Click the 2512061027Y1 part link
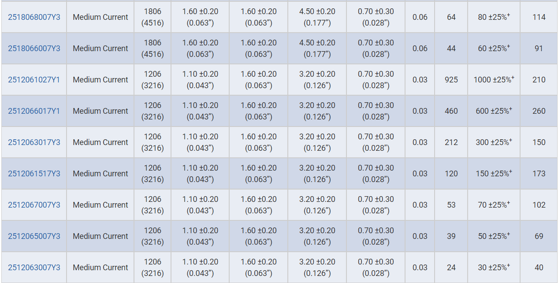This screenshot has width=558, height=283. pos(34,80)
